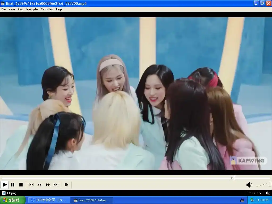The width and height of the screenshot is (272, 204).
Task: Click the volume slider track
Action: tap(263, 185)
